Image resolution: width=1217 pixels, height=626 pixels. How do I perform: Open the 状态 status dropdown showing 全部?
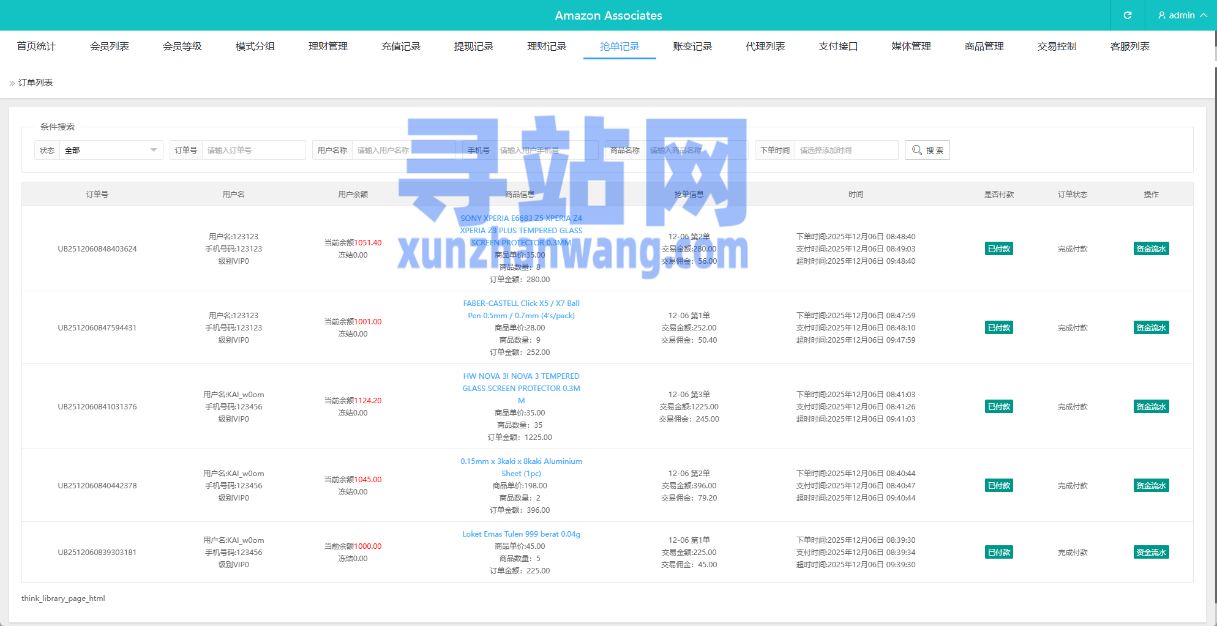point(110,150)
